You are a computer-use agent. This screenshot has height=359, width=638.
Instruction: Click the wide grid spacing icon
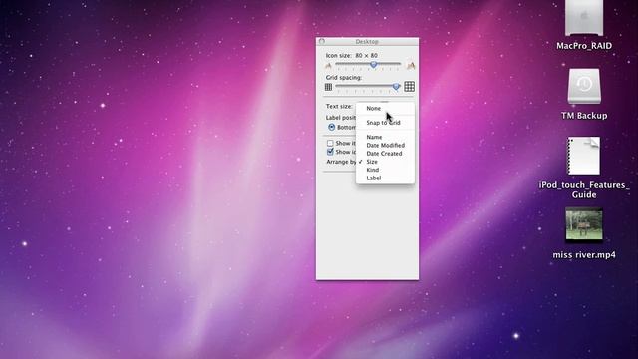click(x=410, y=87)
